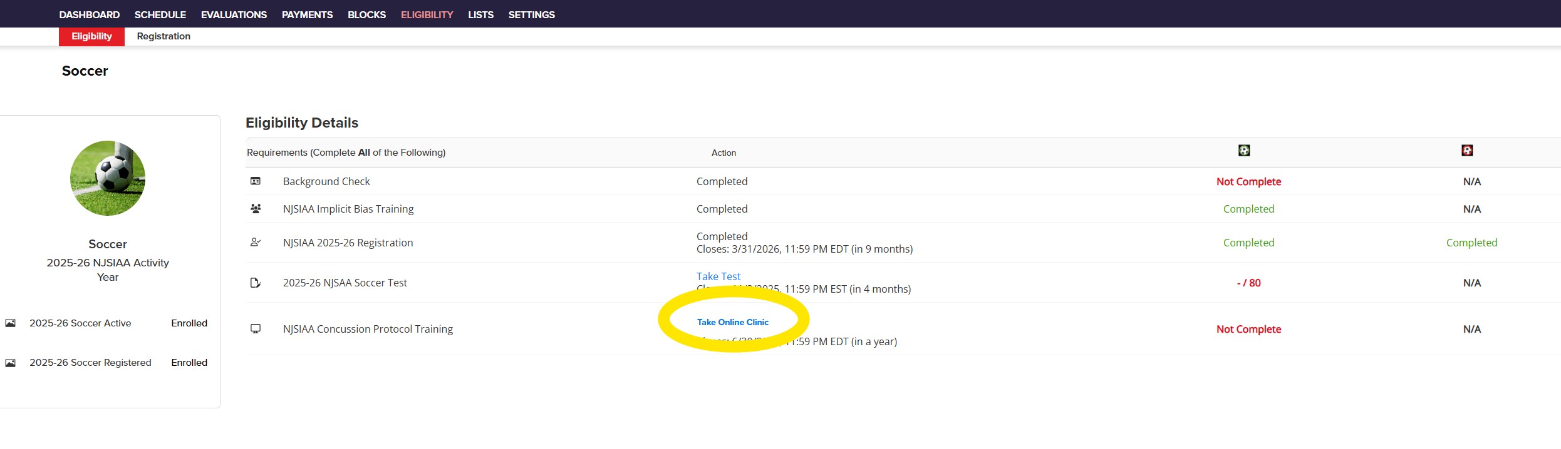The image size is (1561, 449).
Task: Click 2025-26 NJSIAA Activity Year text in card
Action: (108, 270)
